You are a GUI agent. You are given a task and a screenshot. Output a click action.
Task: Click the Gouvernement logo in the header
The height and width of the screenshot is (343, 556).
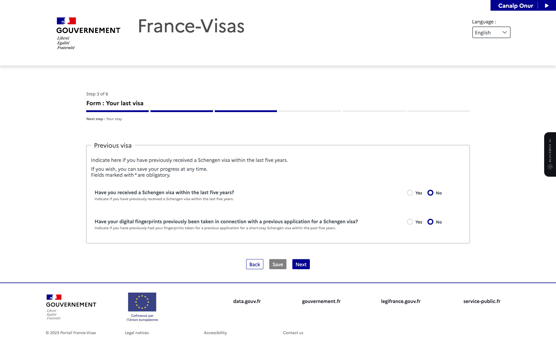tap(88, 33)
